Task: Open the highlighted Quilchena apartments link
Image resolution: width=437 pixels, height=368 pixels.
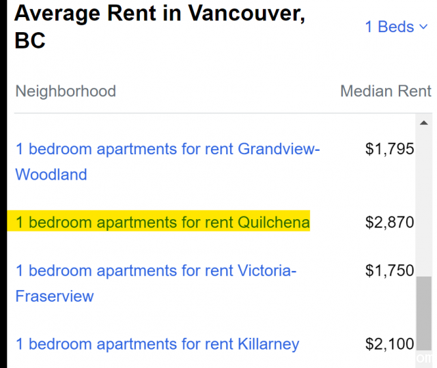Action: click(x=163, y=223)
